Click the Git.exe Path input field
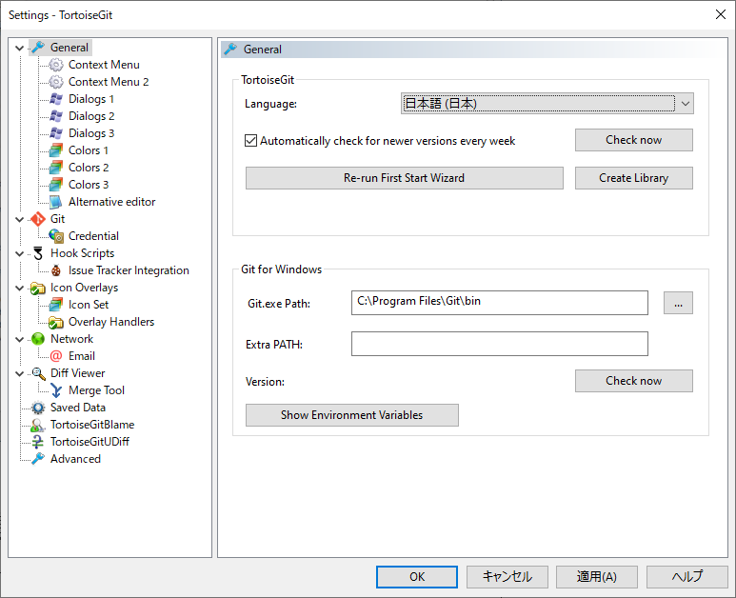This screenshot has height=598, width=736. click(x=500, y=303)
